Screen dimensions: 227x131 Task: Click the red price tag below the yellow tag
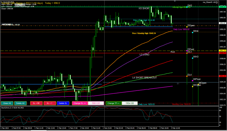(223, 53)
